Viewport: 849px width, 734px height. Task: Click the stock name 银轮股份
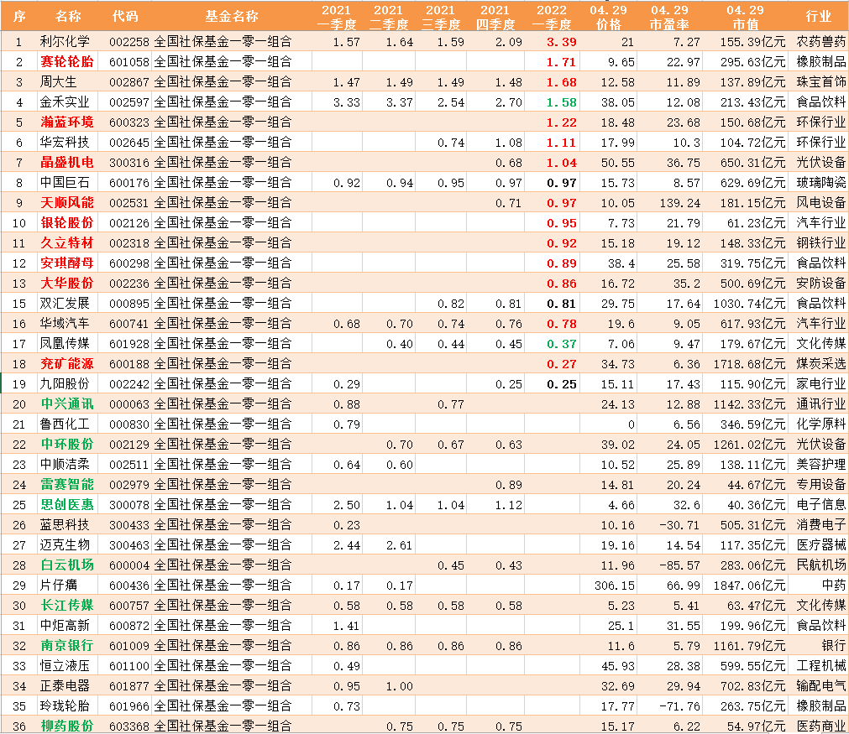67,223
